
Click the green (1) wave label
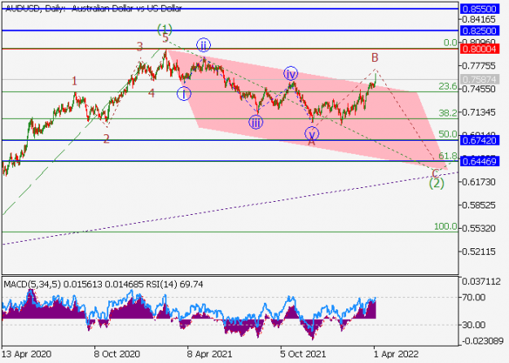[x=165, y=28]
